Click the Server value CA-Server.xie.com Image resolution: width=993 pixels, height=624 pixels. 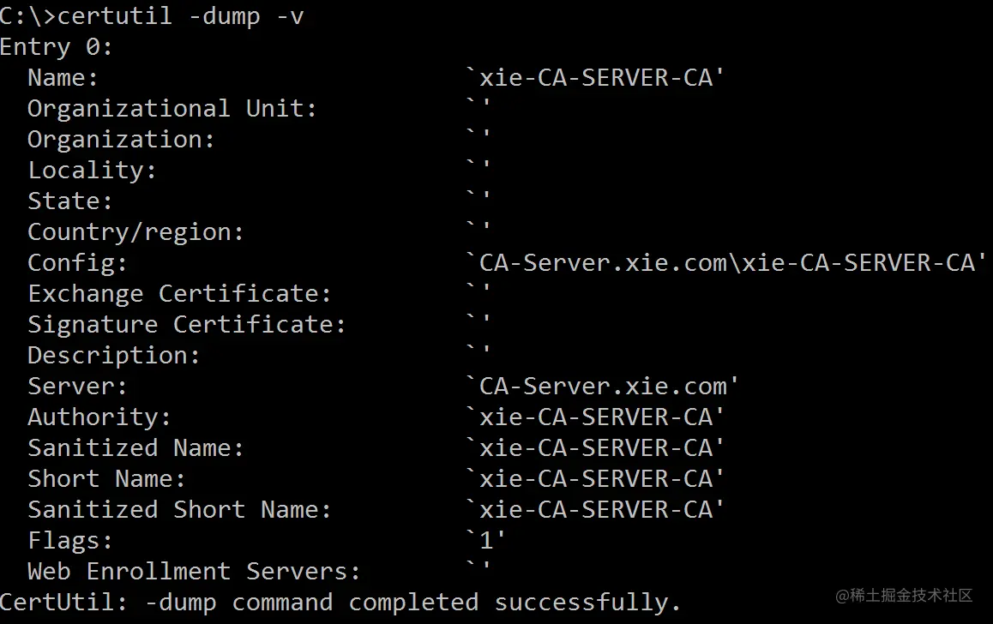[602, 386]
